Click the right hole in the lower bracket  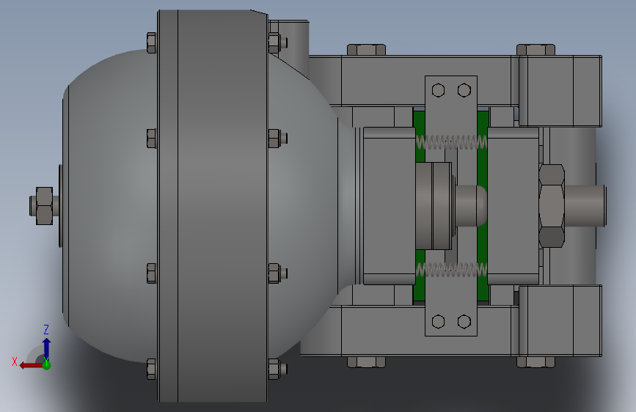click(x=464, y=322)
